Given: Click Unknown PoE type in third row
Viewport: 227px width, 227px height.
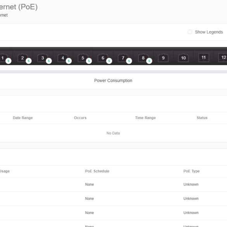Looking at the screenshot, I should tap(191, 213).
